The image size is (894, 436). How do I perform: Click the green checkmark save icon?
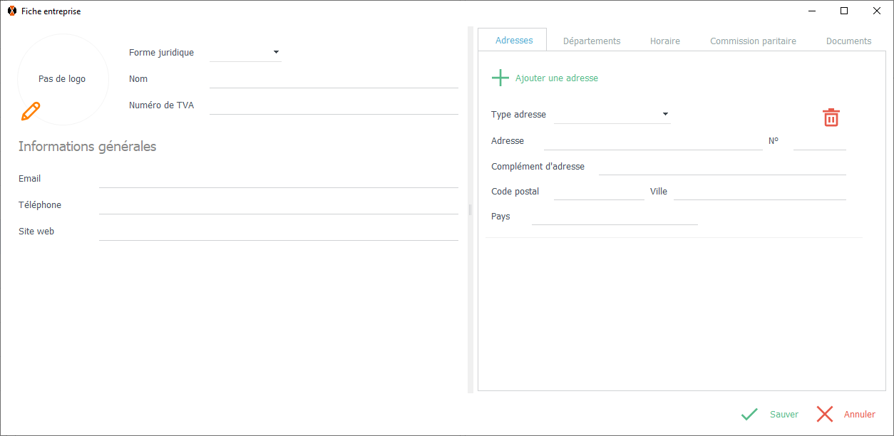click(x=749, y=414)
